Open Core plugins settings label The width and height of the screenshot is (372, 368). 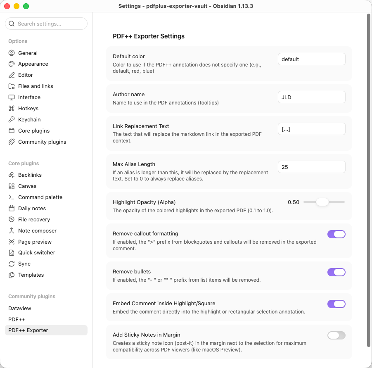point(34,131)
